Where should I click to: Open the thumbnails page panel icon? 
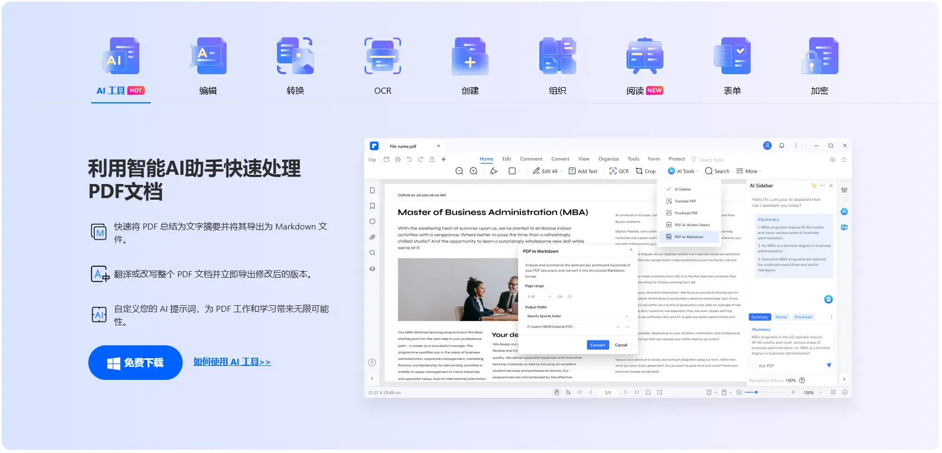click(372, 191)
